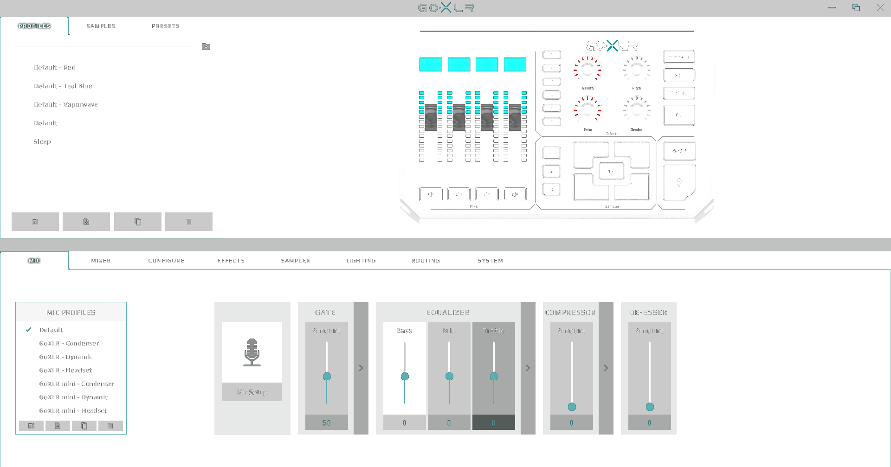The height and width of the screenshot is (467, 891).
Task: Switch to the Presets tab
Action: [166, 26]
